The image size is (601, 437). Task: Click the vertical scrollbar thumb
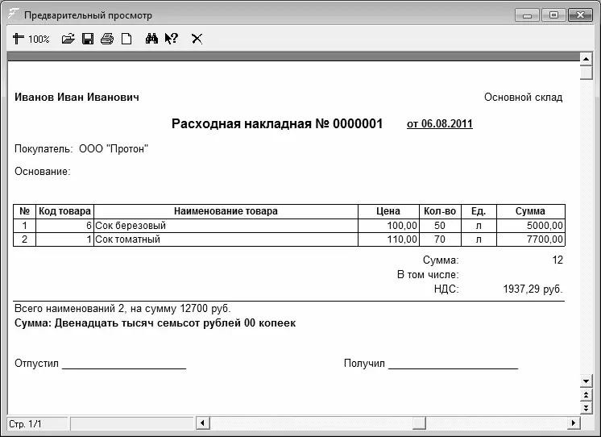[x=586, y=73]
